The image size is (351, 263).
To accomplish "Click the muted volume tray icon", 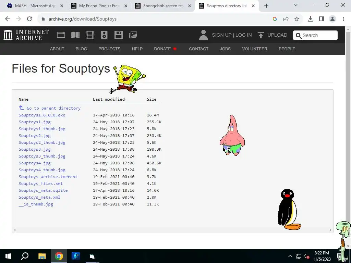I will [x=306, y=256].
